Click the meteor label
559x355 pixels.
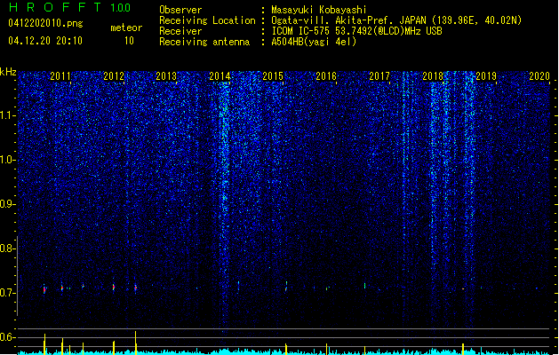[126, 28]
